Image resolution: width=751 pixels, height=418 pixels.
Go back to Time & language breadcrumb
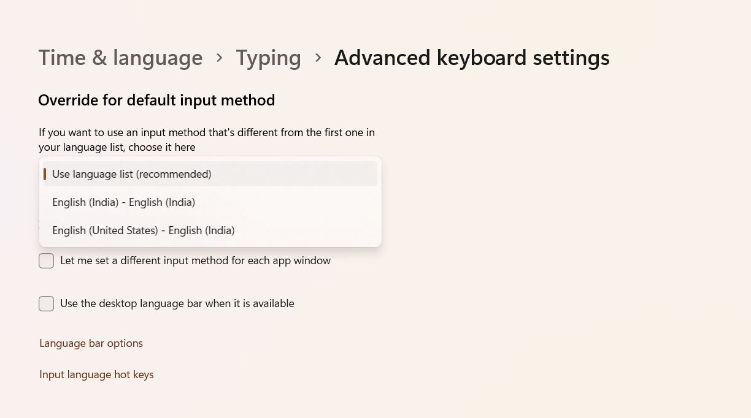120,58
